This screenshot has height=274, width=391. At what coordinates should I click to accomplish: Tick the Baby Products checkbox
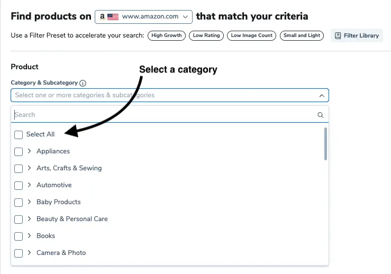click(19, 202)
